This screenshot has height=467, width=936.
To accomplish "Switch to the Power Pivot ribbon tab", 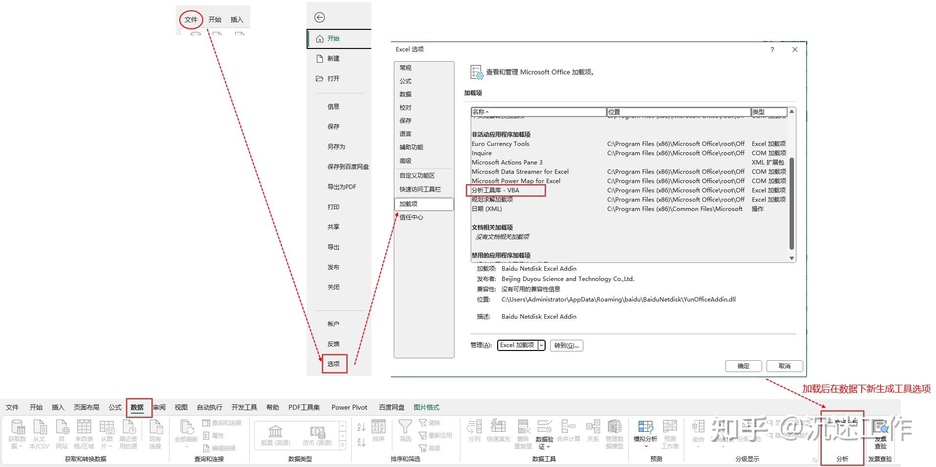I will pos(349,407).
